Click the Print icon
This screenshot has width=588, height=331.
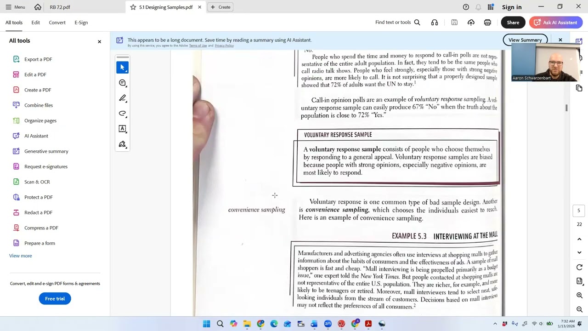pos(487,23)
